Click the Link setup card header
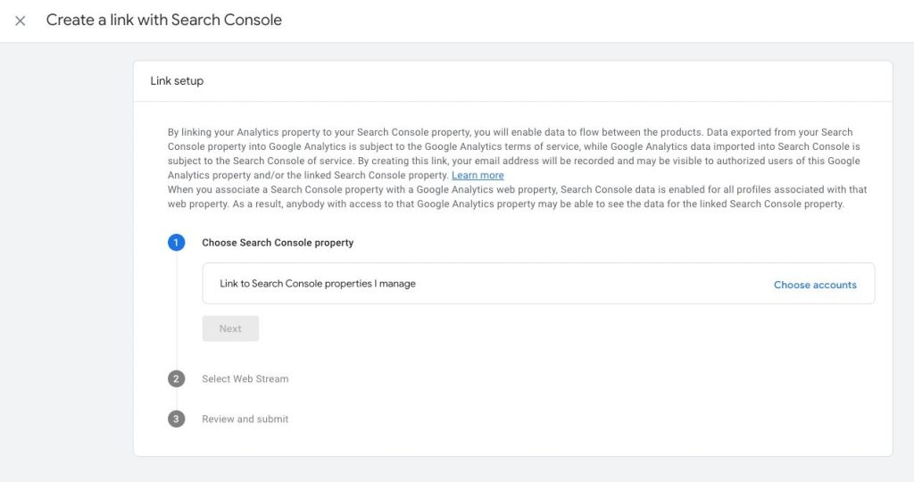Screen dimensions: 914x482 [x=512, y=81]
